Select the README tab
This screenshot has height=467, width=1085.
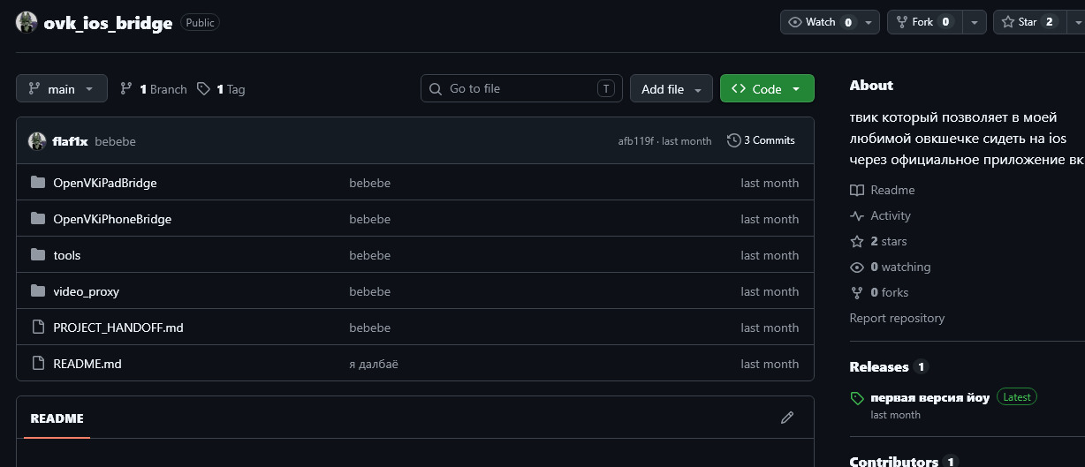coord(57,418)
